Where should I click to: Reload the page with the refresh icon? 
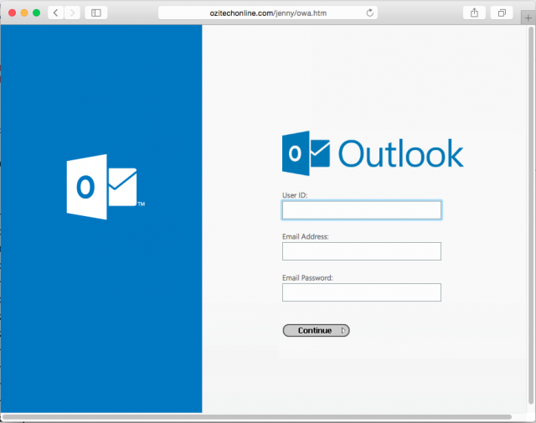coord(369,13)
